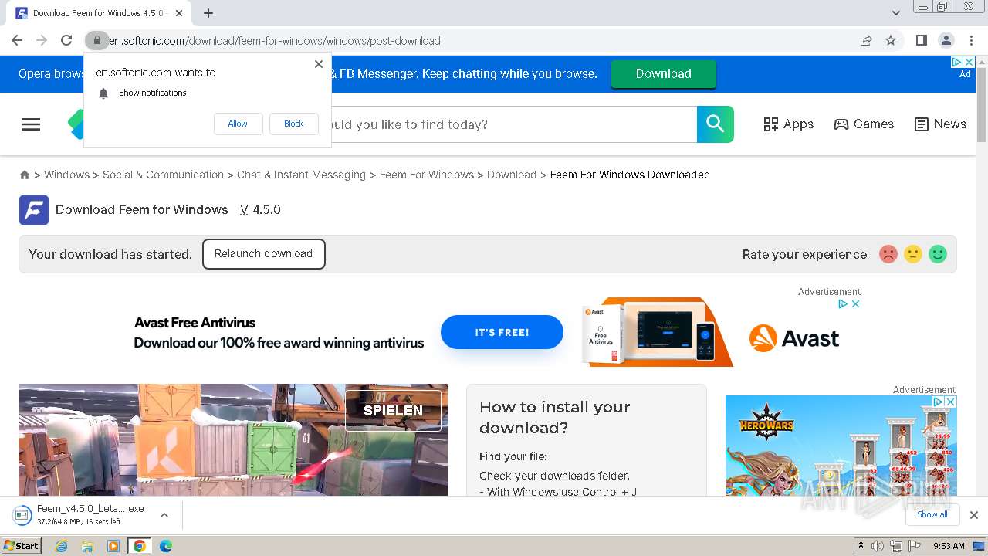Click the 'How to install your download?' heading

(555, 417)
